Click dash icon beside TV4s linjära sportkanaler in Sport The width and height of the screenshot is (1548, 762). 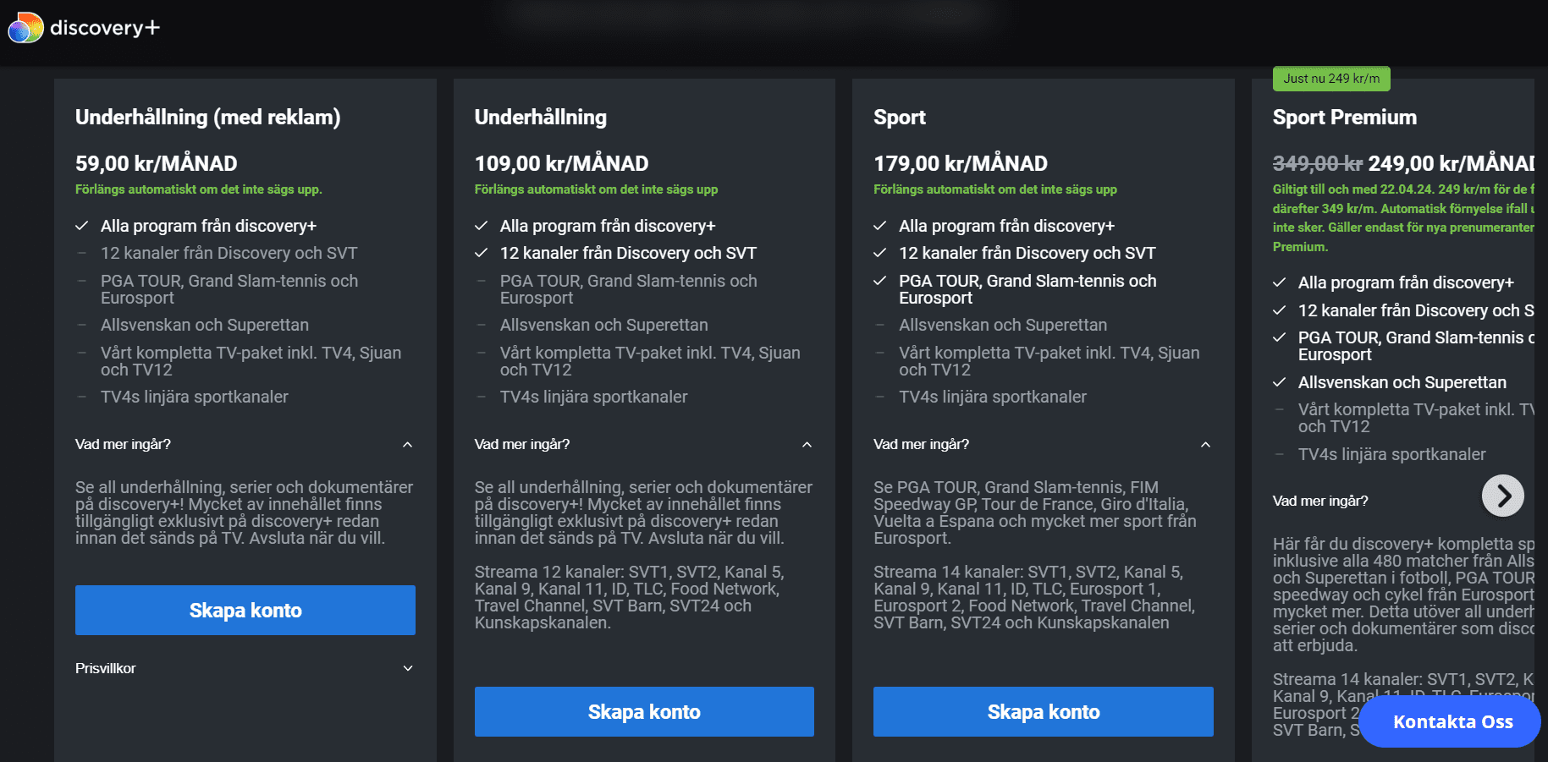click(x=880, y=397)
